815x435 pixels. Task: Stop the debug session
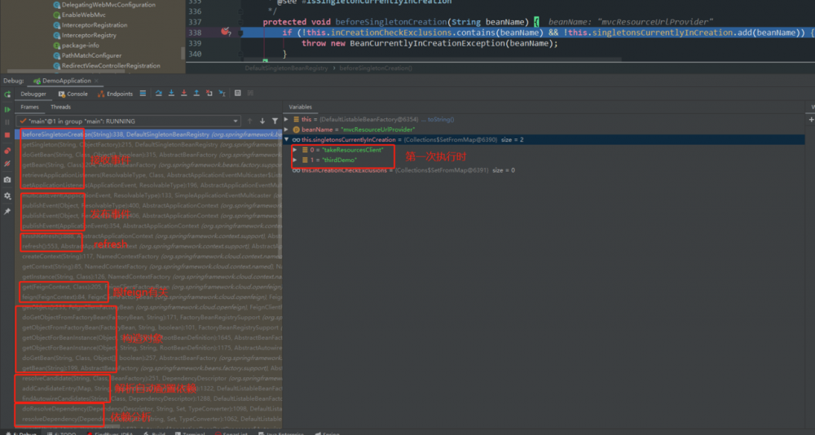(7, 134)
